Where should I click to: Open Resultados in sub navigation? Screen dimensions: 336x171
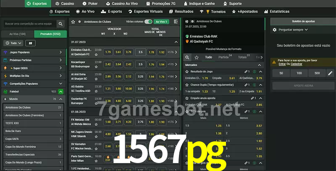(x=181, y=12)
